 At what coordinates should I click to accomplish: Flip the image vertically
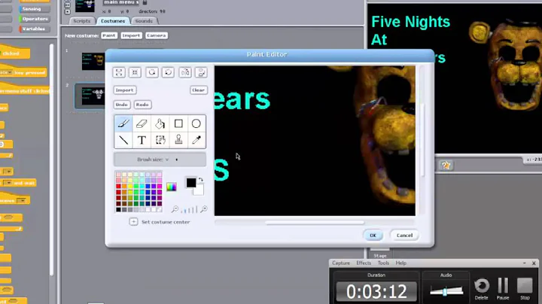click(201, 72)
